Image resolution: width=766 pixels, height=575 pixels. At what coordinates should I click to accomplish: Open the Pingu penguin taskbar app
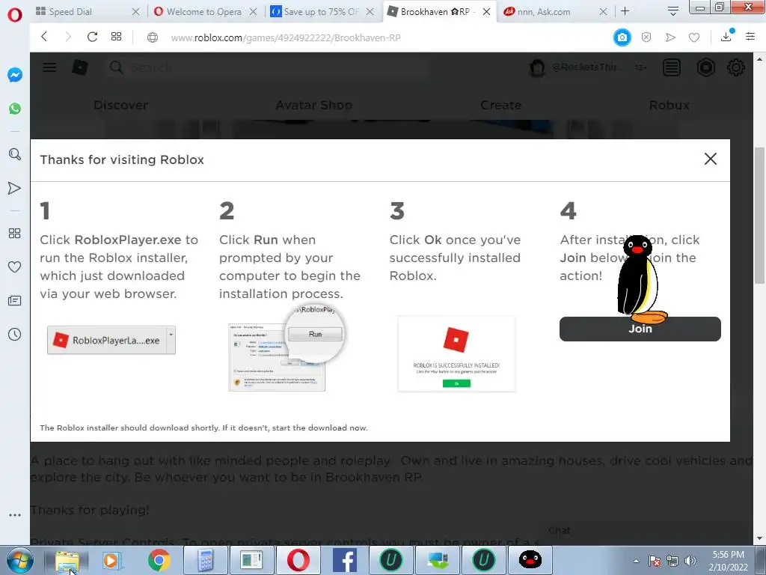[530, 560]
